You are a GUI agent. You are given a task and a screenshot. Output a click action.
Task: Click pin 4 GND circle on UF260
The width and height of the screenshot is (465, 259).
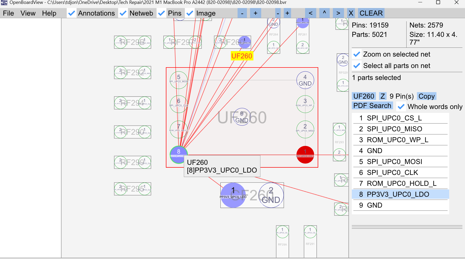coord(305,80)
